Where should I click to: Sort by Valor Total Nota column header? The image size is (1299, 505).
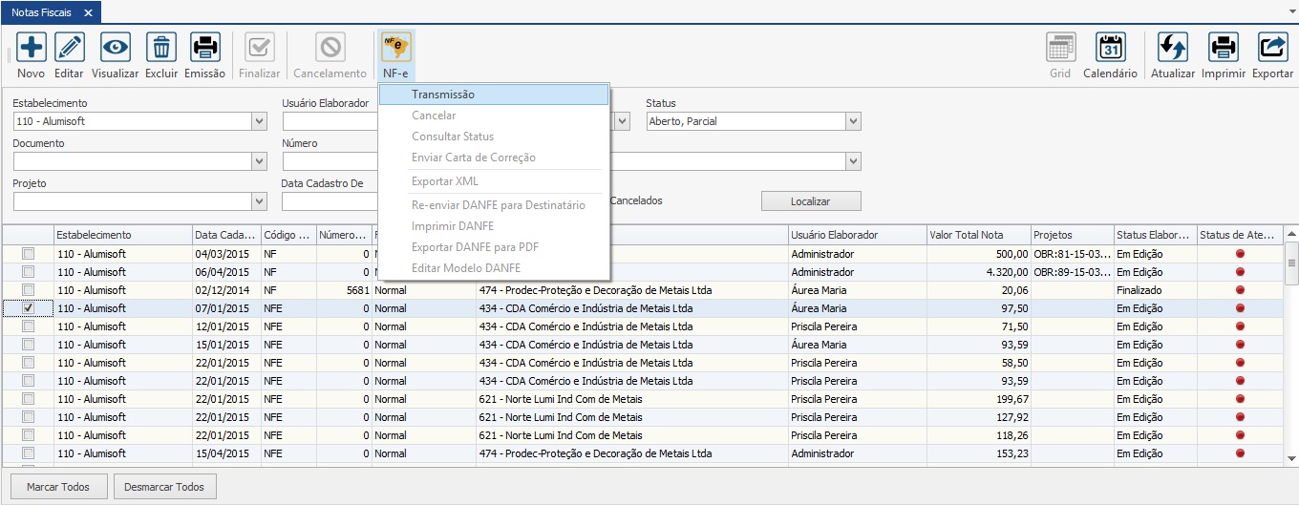[x=977, y=235]
